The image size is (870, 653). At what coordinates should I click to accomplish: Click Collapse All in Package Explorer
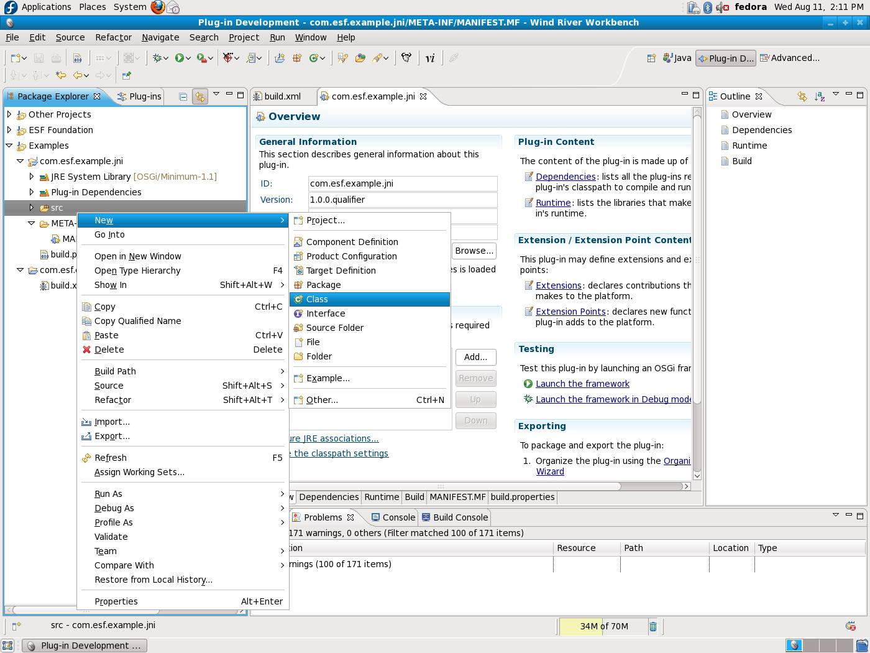pos(183,96)
